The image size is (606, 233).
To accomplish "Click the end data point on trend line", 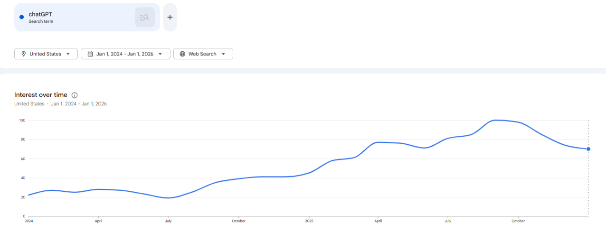I will (x=588, y=149).
